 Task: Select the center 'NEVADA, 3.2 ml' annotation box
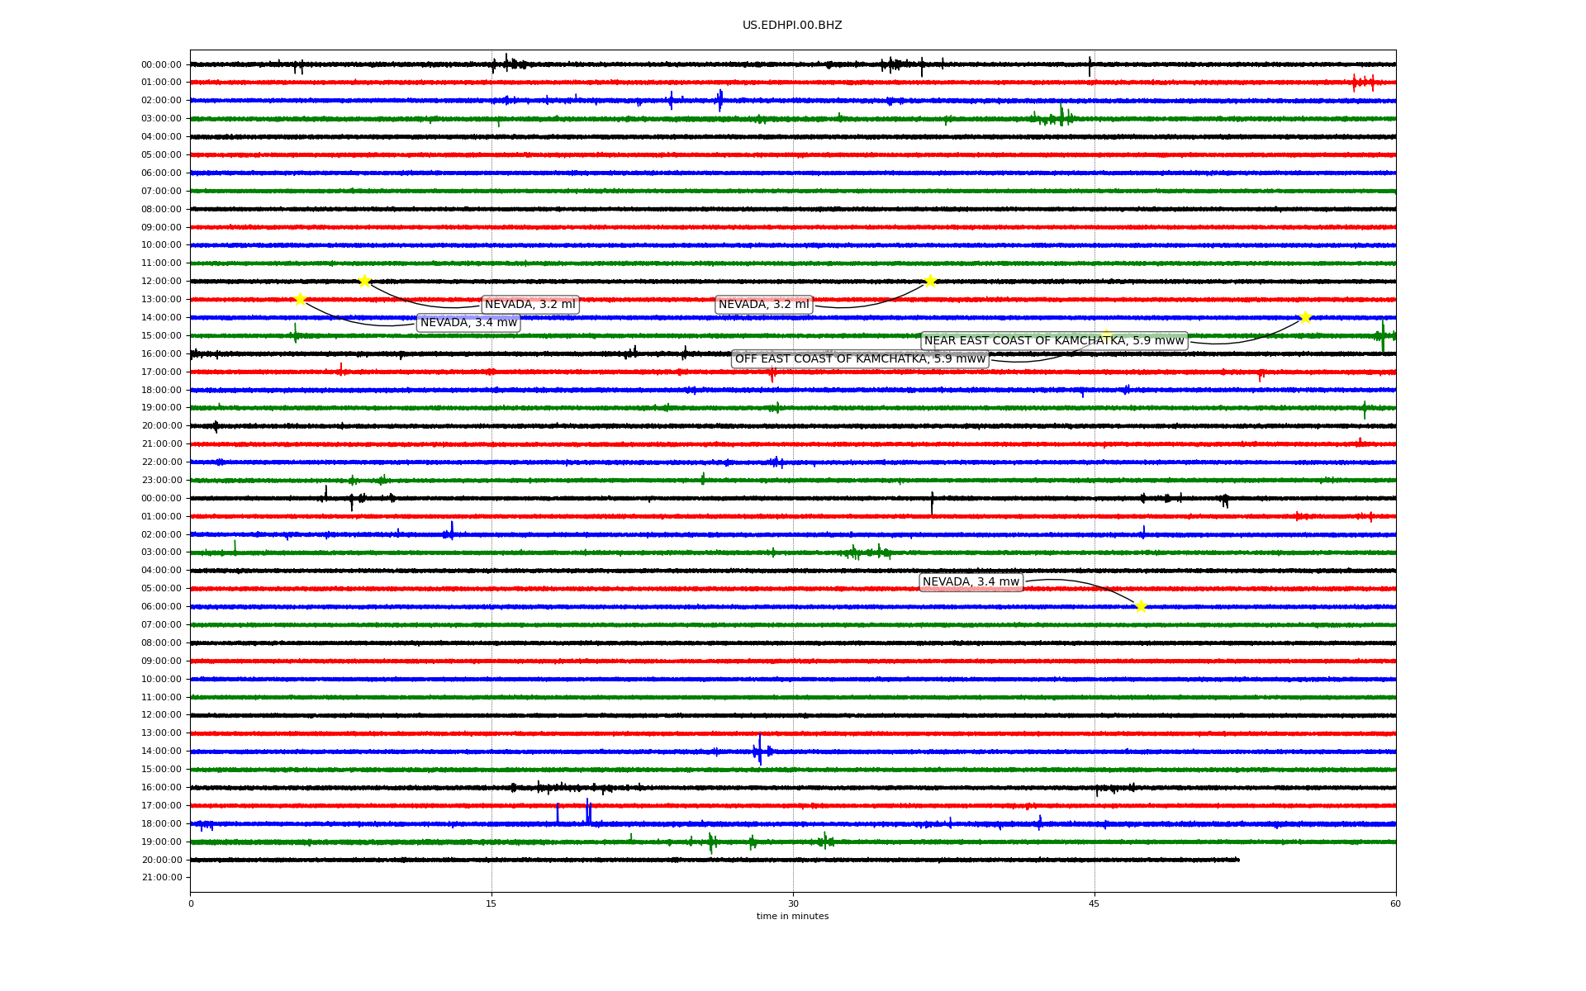(764, 305)
